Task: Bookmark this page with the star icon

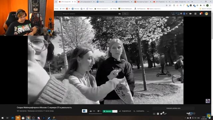Action: (x=170, y=5)
